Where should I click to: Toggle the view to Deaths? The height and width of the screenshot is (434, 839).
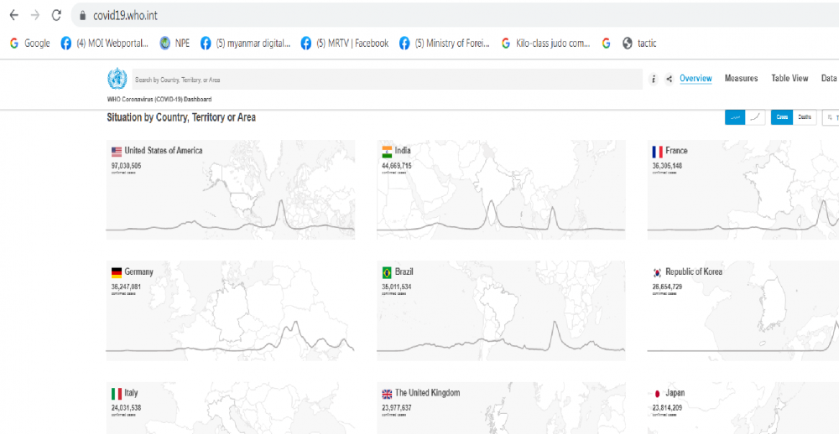pos(805,117)
